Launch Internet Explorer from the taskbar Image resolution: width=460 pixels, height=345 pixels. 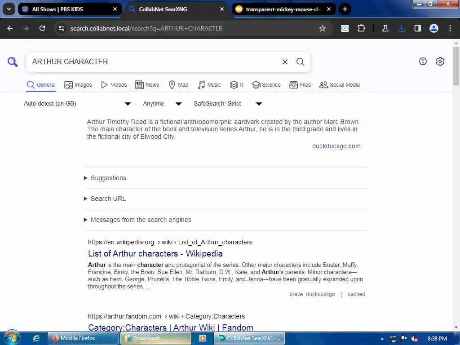(x=36, y=338)
